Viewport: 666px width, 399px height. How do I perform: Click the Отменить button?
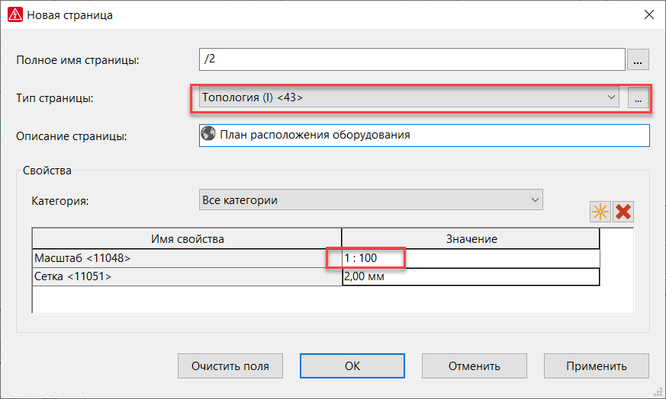click(x=474, y=366)
